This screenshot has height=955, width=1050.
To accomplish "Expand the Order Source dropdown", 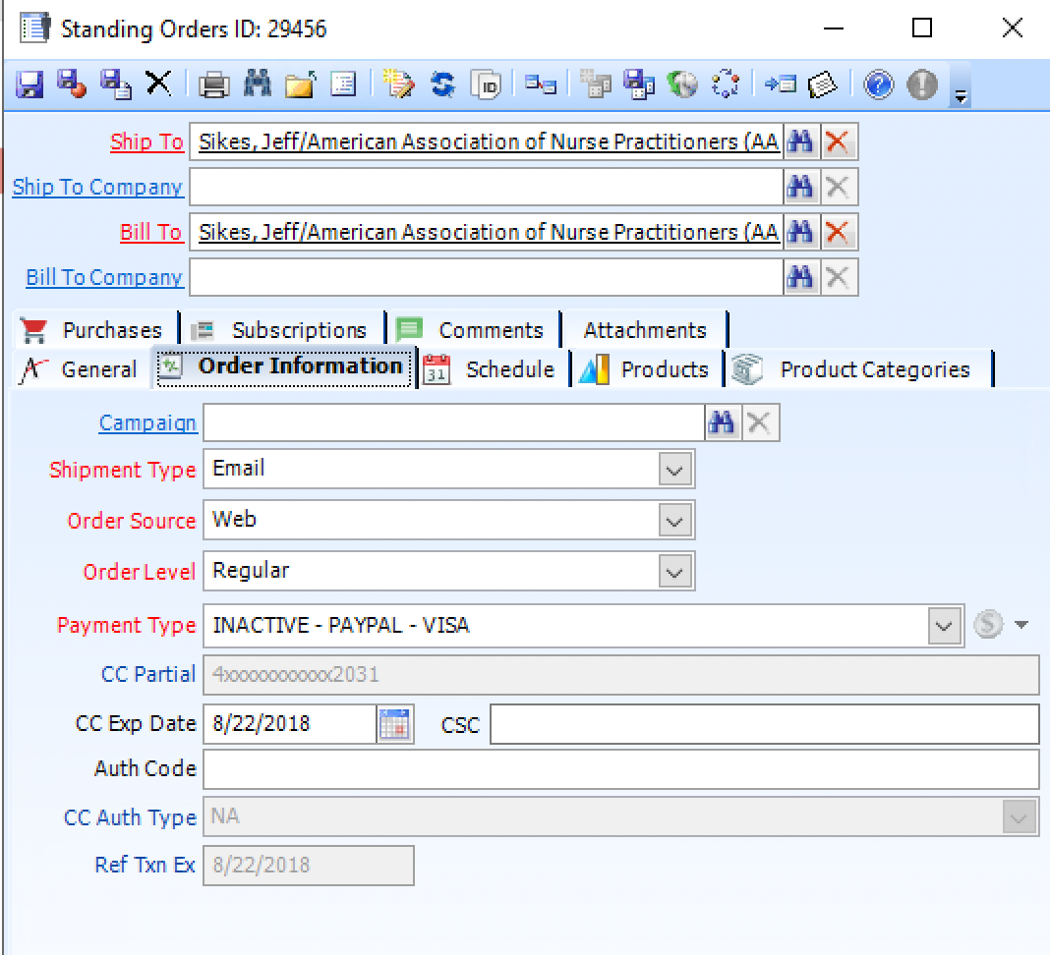I will pos(674,521).
